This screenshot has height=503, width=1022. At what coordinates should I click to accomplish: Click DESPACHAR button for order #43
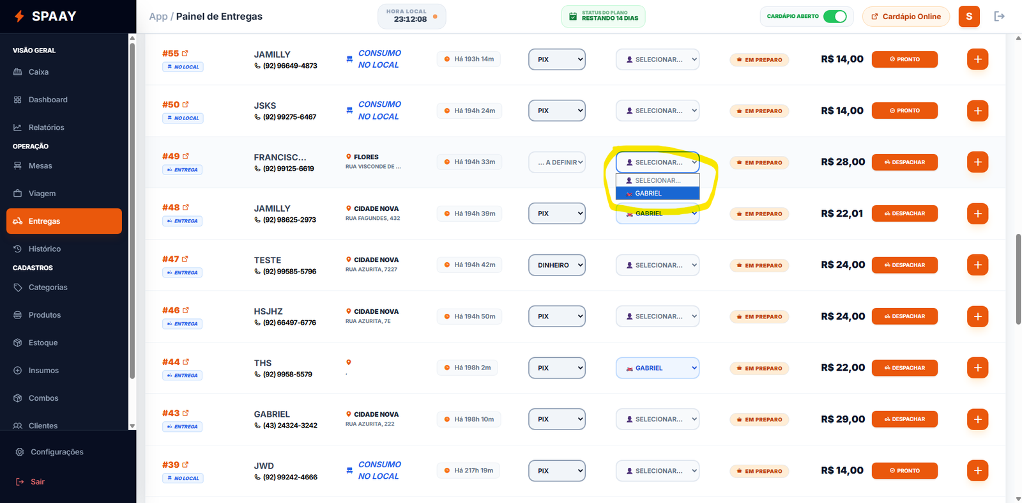(x=904, y=419)
